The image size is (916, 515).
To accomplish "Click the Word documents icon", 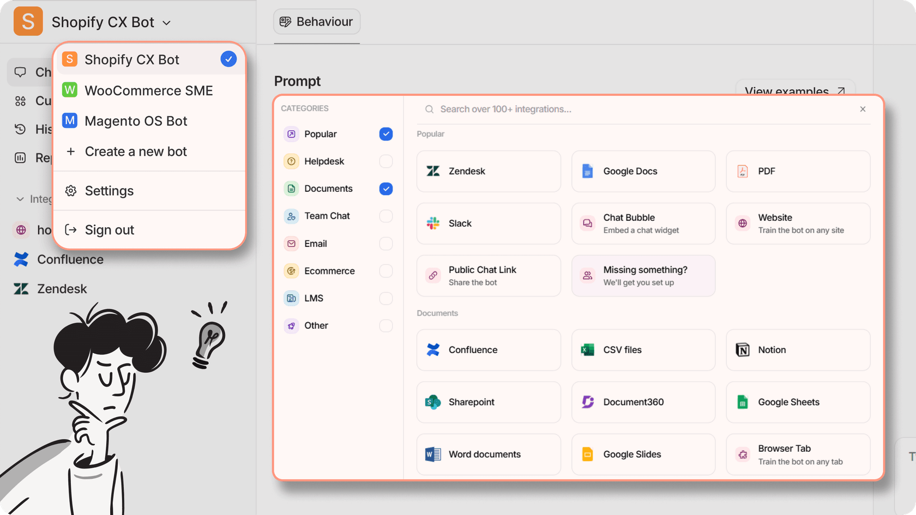I will [x=433, y=455].
